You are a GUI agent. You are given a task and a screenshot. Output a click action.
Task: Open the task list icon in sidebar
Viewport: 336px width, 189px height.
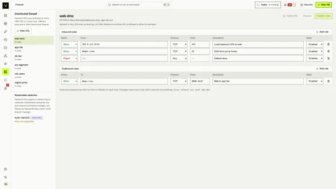tap(6, 80)
